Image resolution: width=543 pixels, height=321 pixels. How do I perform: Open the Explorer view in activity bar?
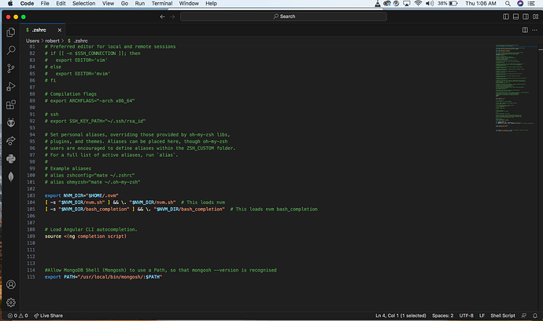click(x=11, y=32)
